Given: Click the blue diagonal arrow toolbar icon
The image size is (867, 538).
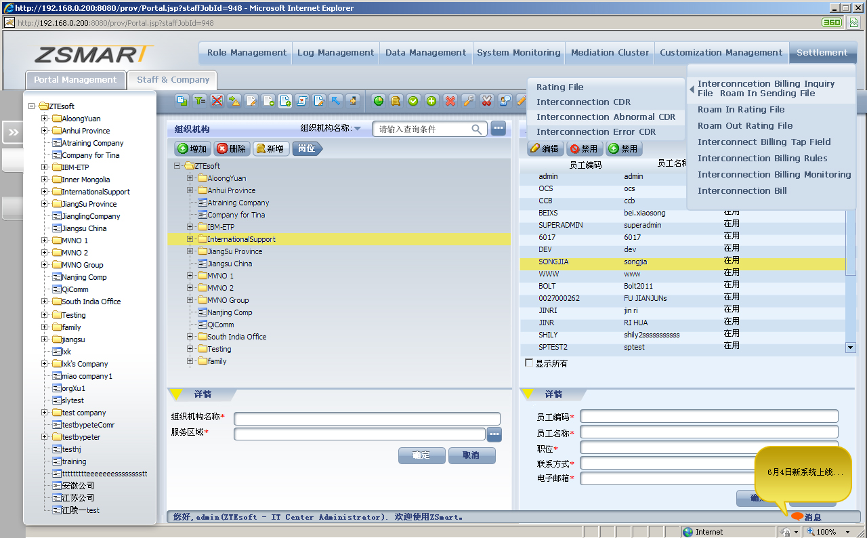Looking at the screenshot, I should coord(335,101).
